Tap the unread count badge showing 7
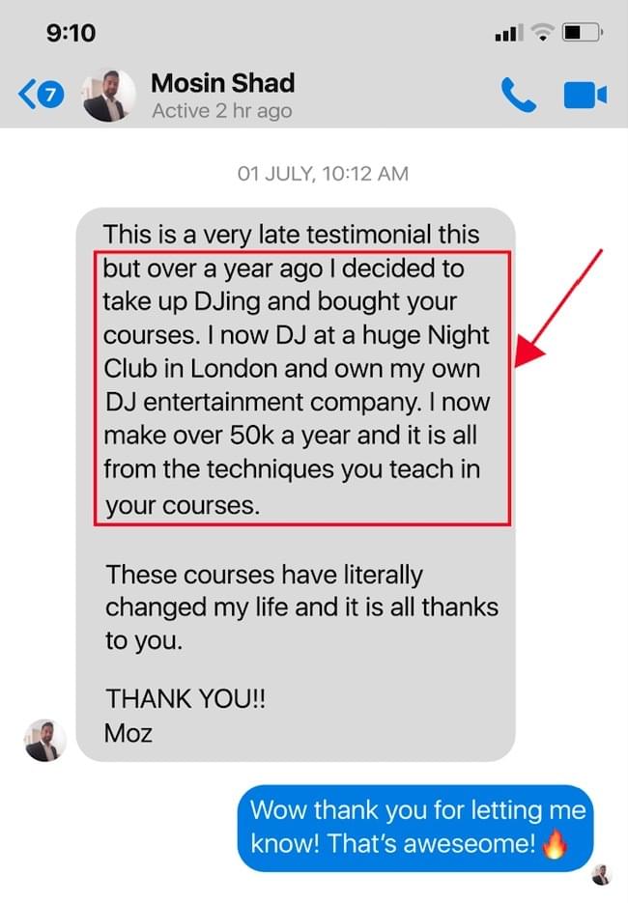The height and width of the screenshot is (903, 628). click(51, 94)
